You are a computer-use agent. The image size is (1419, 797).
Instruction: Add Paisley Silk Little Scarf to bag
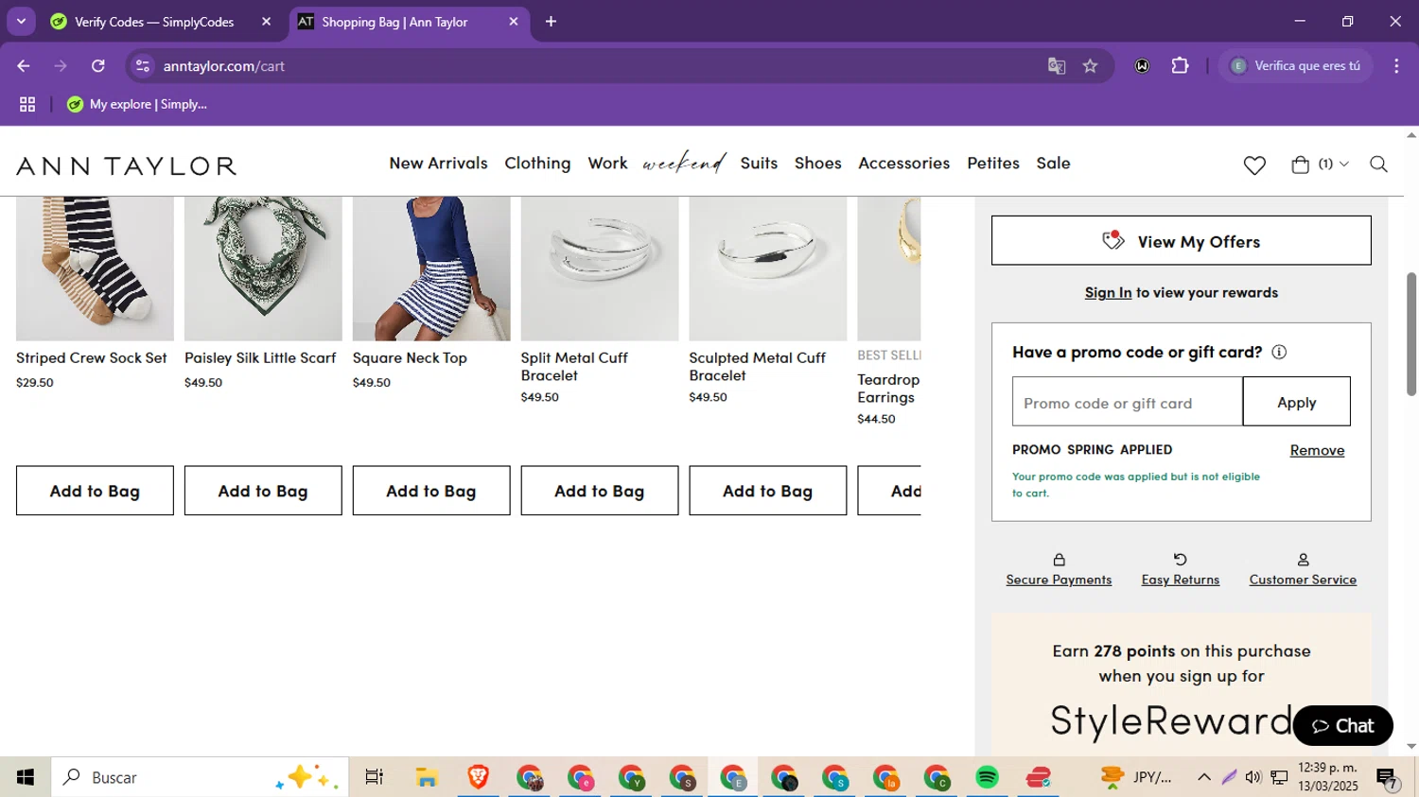tap(263, 491)
